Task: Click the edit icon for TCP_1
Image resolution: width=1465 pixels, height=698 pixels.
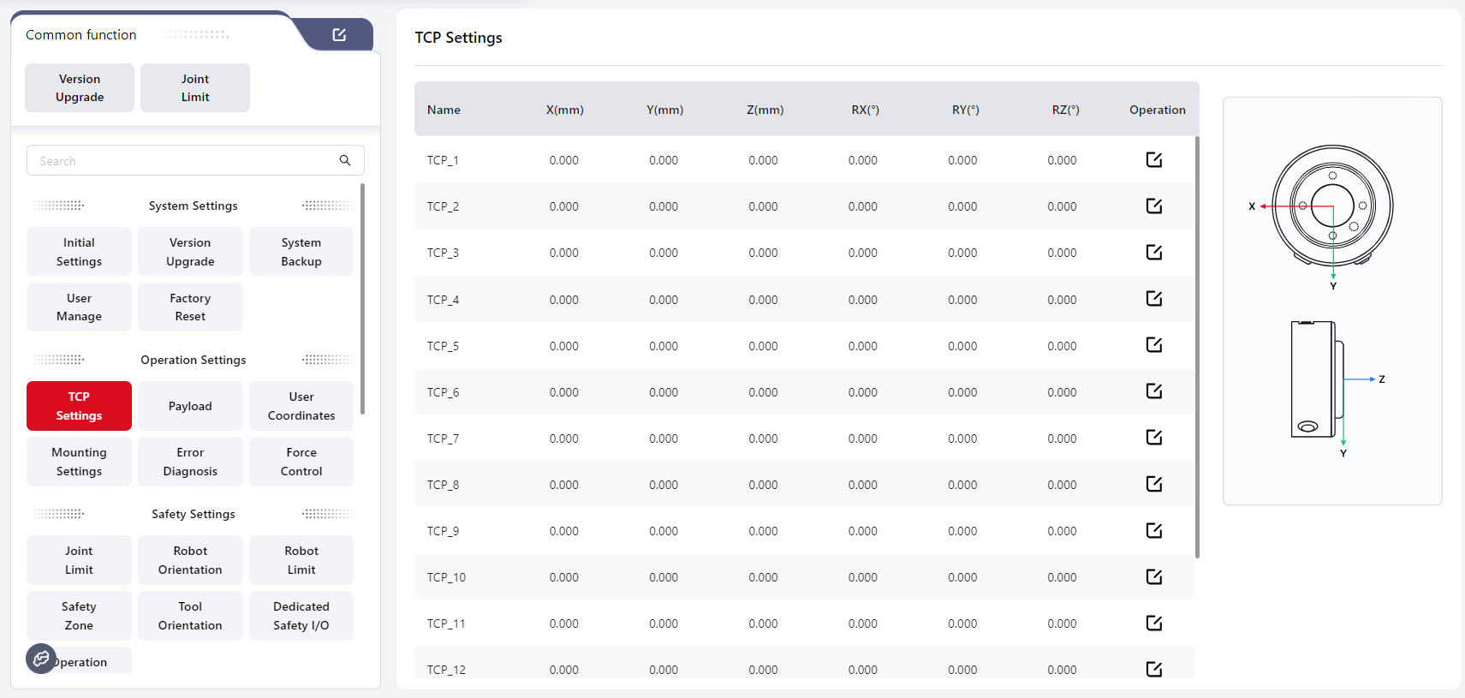Action: (x=1153, y=160)
